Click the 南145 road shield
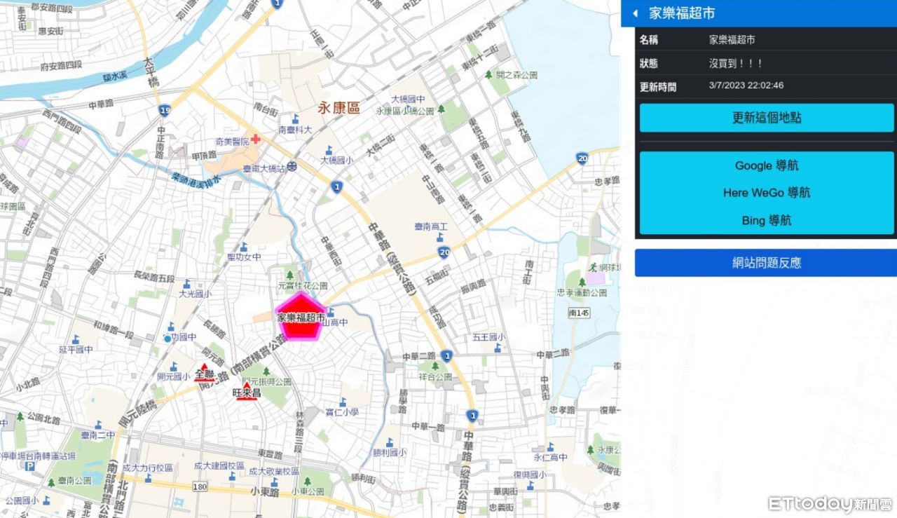This screenshot has height=518, width=897. pos(579,313)
